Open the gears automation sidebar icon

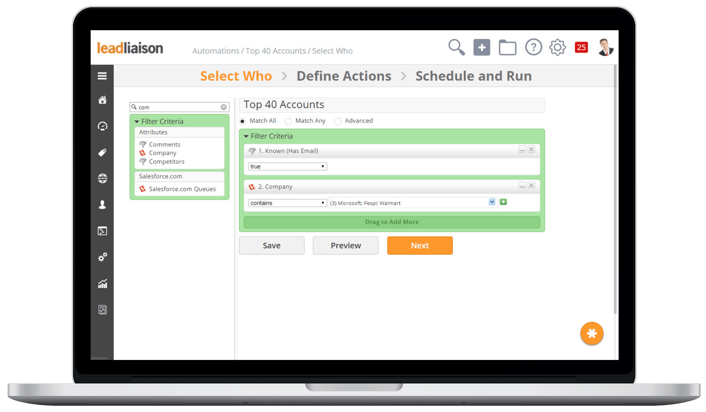(x=102, y=257)
